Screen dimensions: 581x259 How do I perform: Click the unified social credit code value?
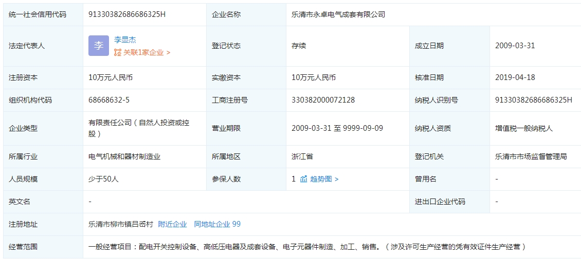click(x=127, y=14)
